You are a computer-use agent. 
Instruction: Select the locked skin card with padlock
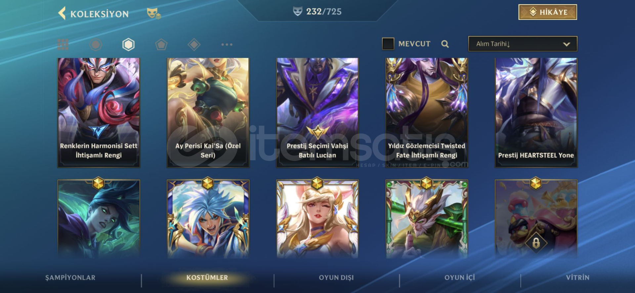point(536,219)
